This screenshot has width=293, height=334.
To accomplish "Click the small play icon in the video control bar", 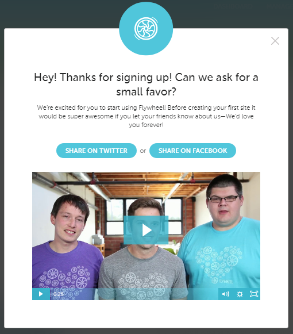I will [x=41, y=294].
